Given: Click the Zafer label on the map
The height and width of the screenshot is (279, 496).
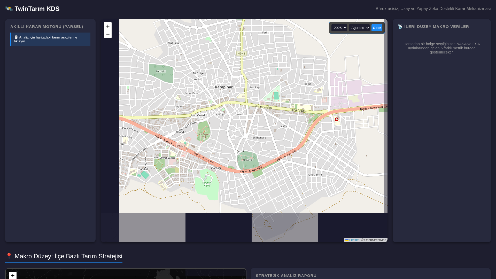Looking at the screenshot, I should (x=284, y=126).
